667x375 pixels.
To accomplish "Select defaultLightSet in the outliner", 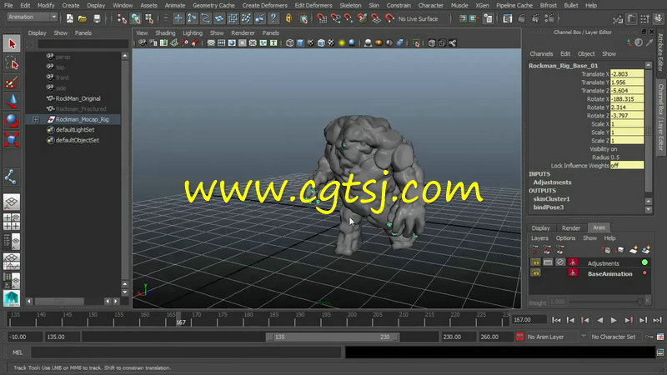I will tap(75, 130).
